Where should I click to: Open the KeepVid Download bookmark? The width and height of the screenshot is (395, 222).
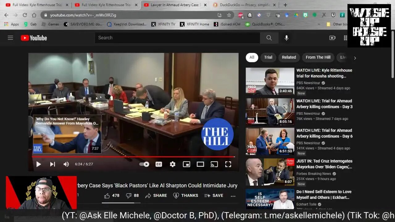click(127, 24)
